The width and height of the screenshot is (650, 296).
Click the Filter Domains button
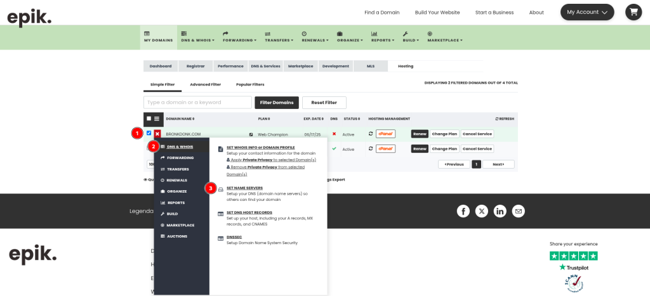(x=277, y=102)
